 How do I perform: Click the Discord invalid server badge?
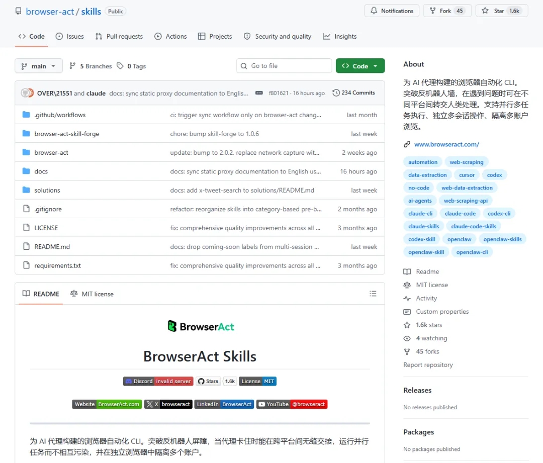coord(158,381)
